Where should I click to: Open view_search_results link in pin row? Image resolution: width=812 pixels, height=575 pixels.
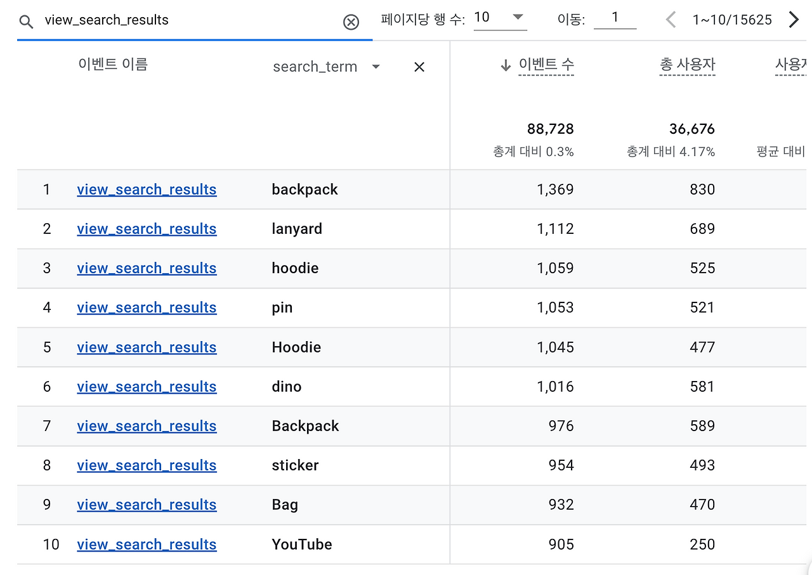pos(147,307)
